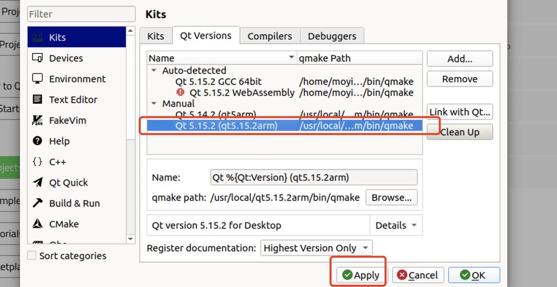This screenshot has height=287, width=557.
Task: Click the Browse... button for qmake path
Action: (391, 197)
